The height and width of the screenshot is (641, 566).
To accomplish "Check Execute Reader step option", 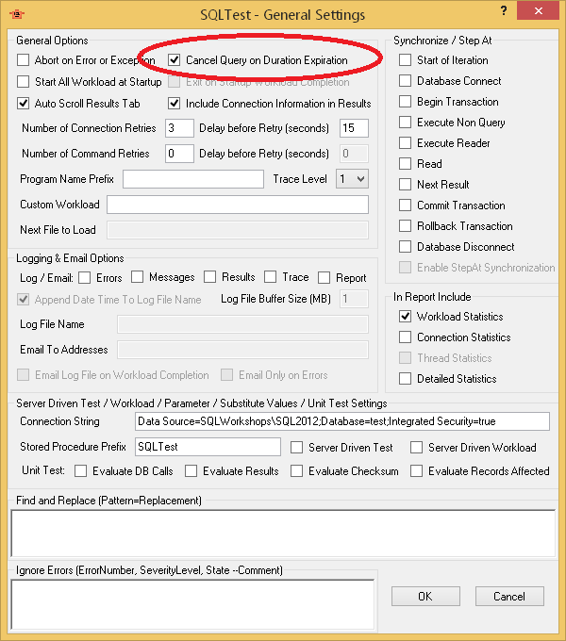I will 405,143.
